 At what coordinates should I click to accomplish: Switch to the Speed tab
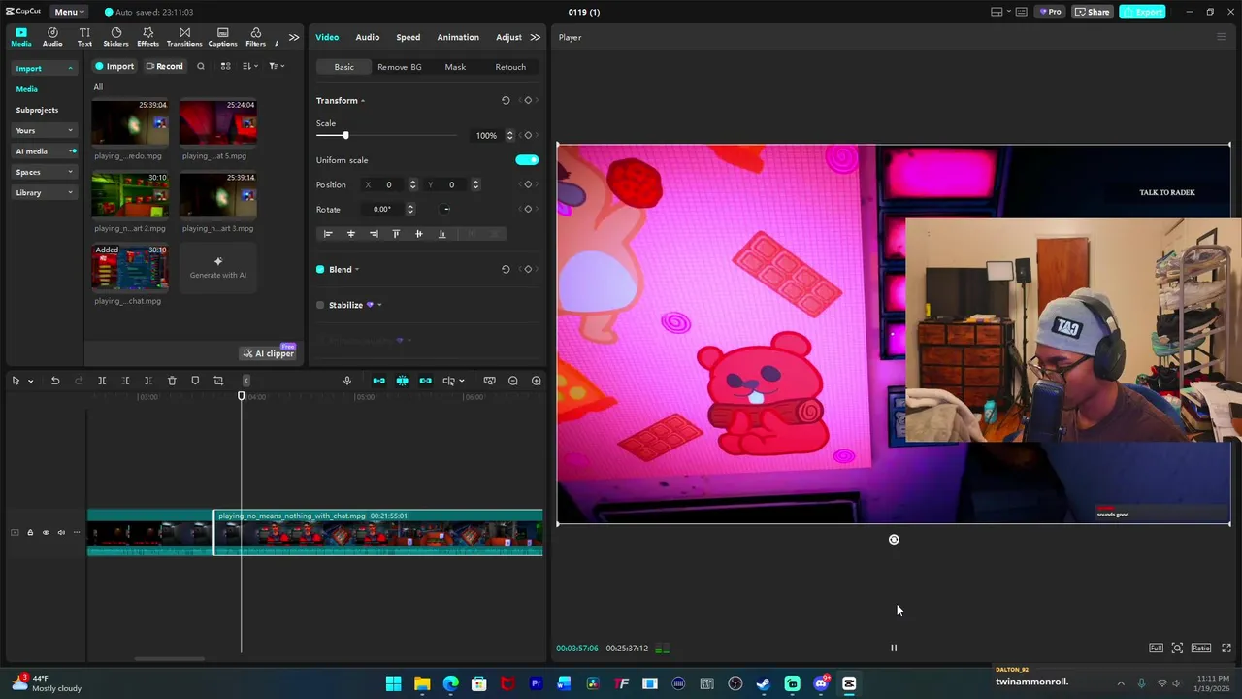point(408,37)
